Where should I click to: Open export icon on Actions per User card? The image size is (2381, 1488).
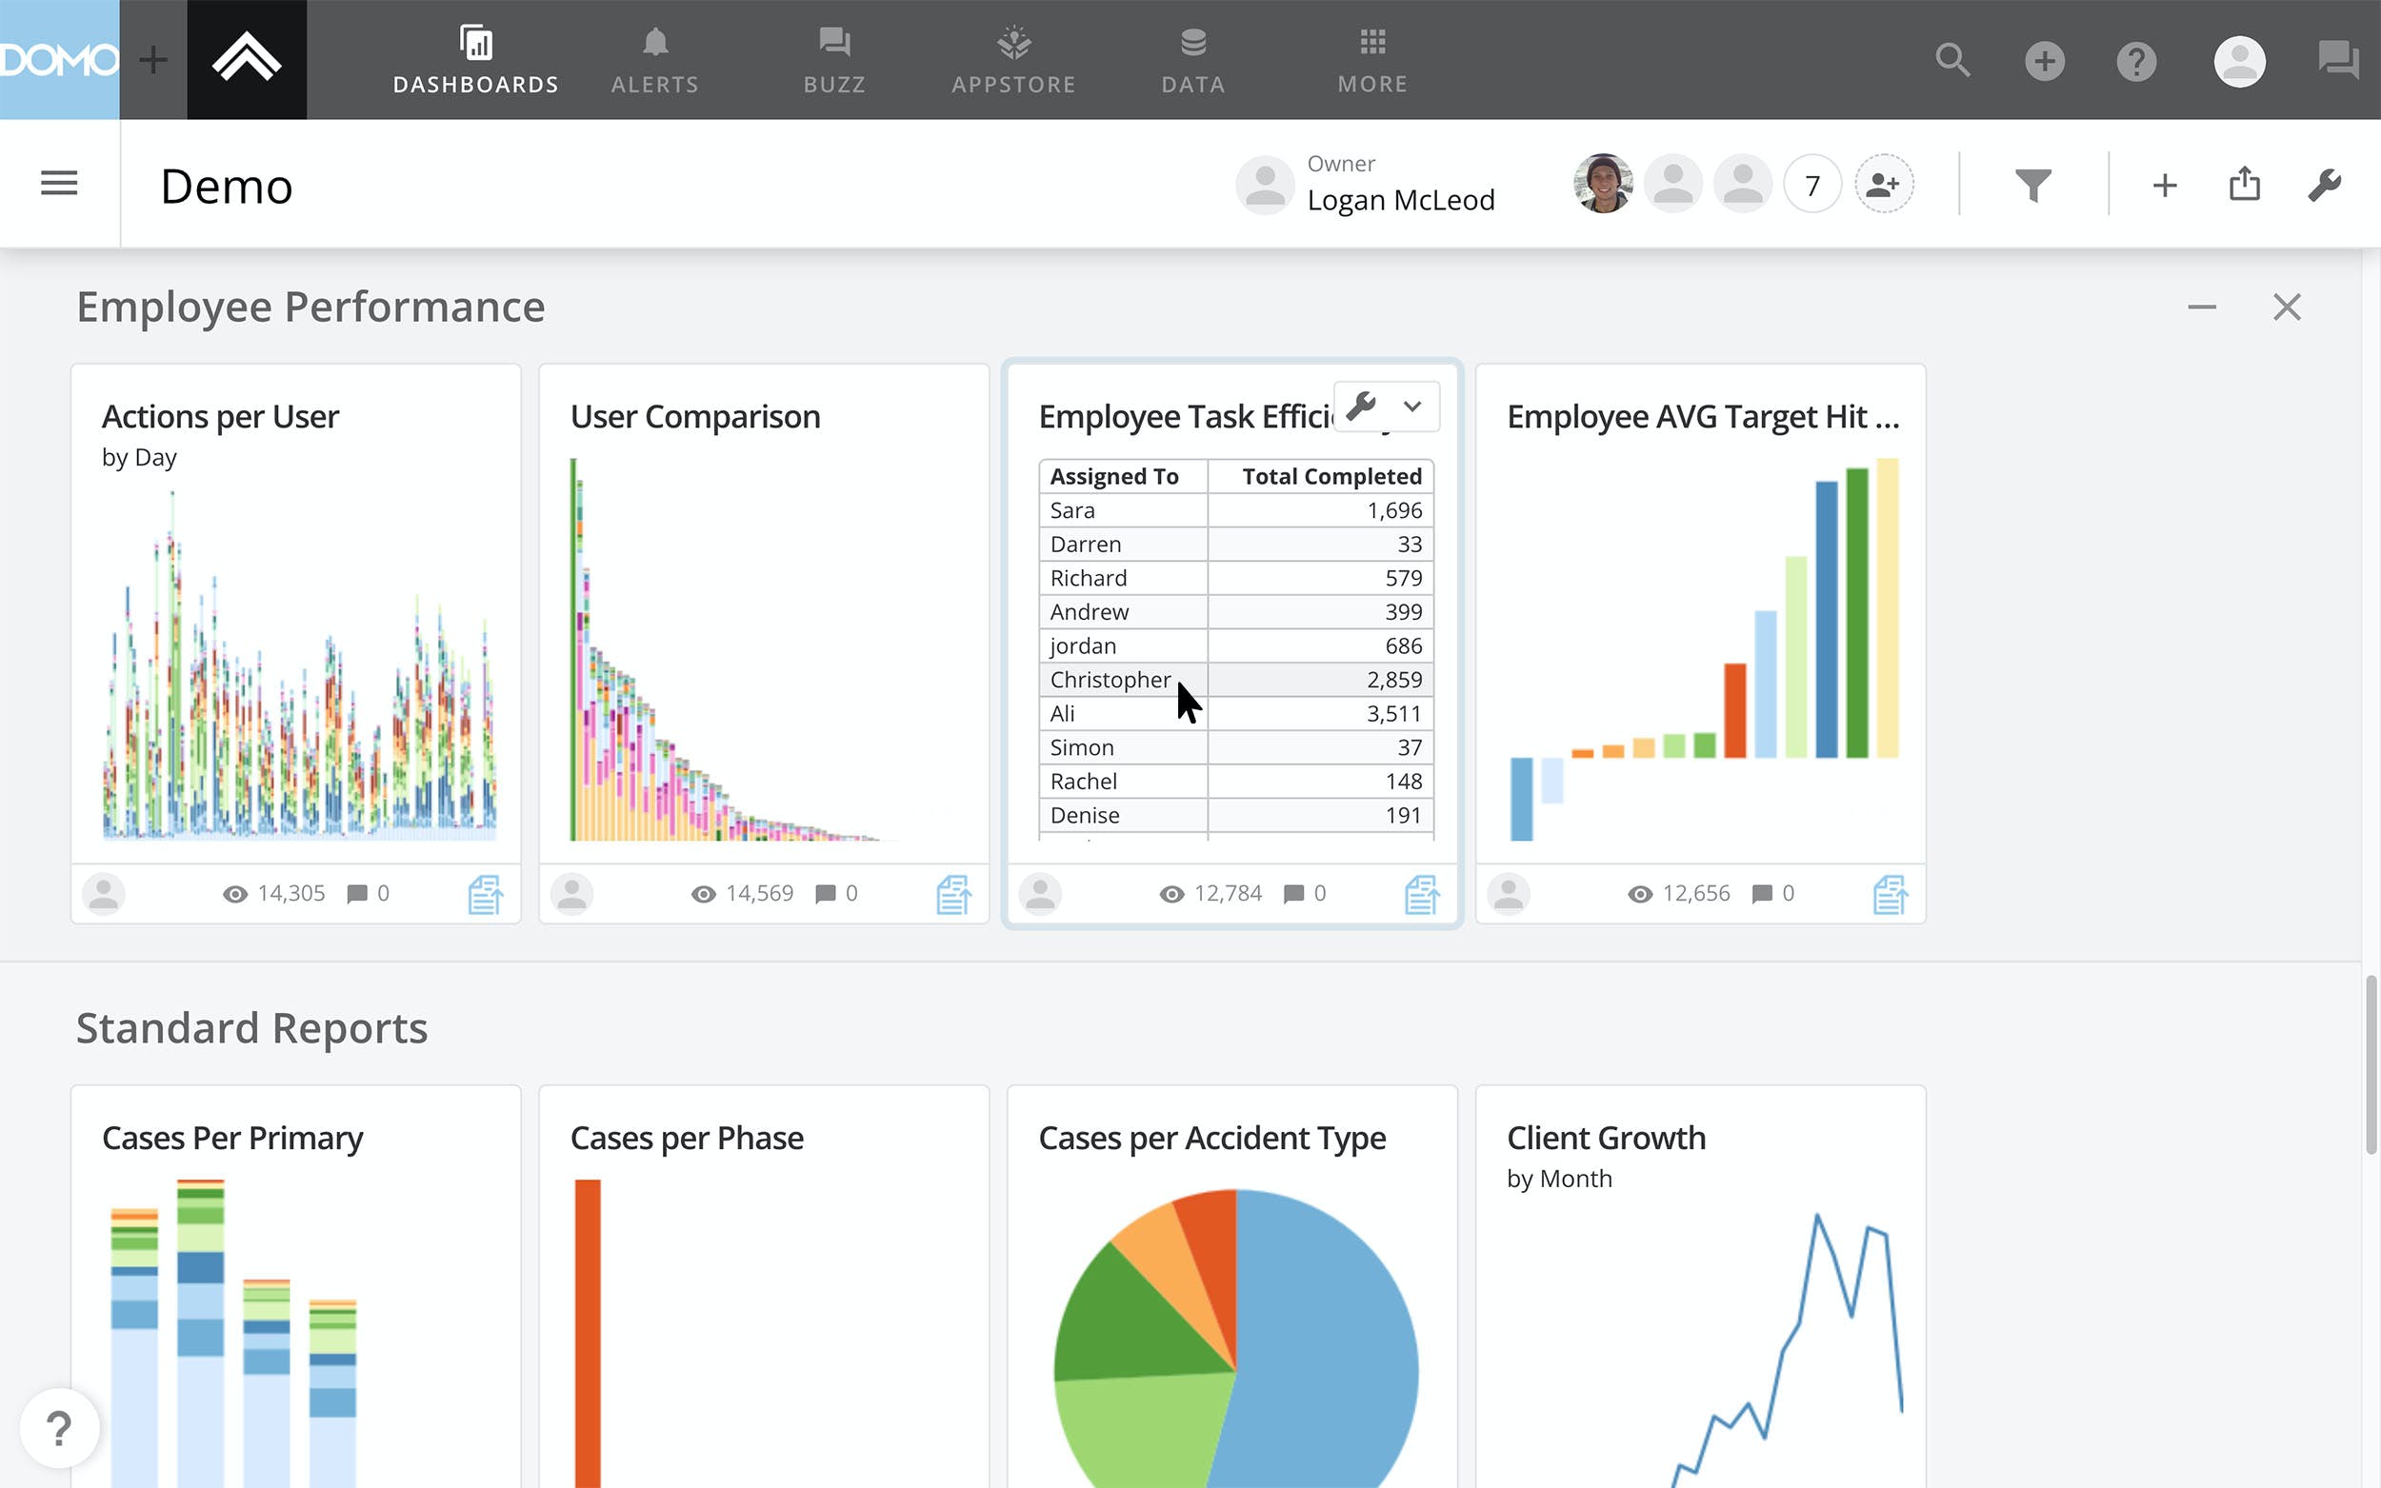click(484, 894)
